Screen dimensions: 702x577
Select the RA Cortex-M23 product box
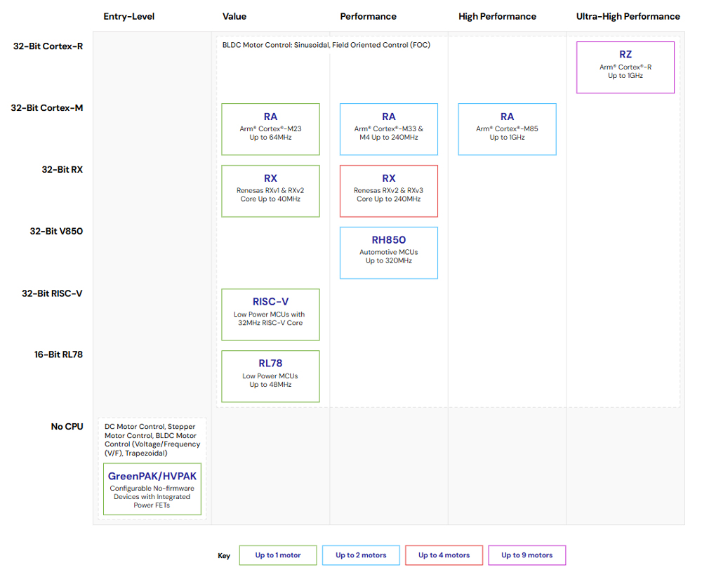(x=270, y=129)
